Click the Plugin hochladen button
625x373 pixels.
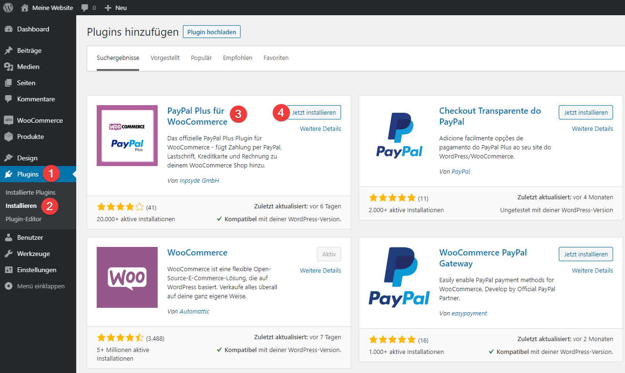tap(212, 32)
